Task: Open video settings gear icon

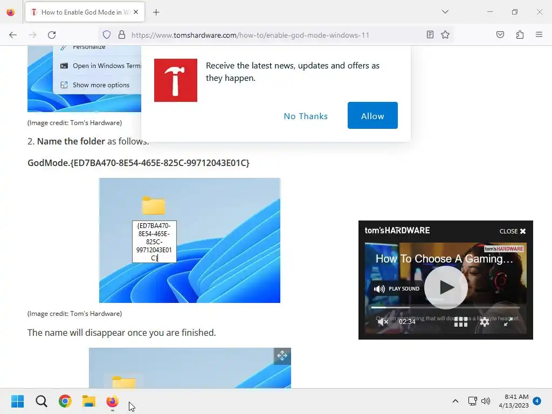Action: (x=485, y=322)
